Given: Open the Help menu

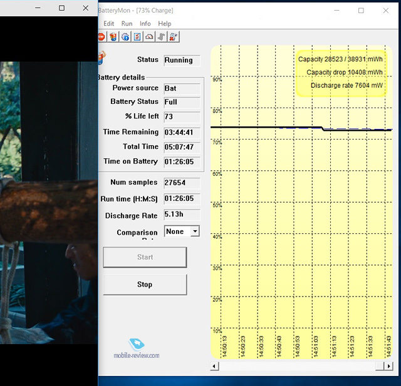Looking at the screenshot, I should [164, 24].
